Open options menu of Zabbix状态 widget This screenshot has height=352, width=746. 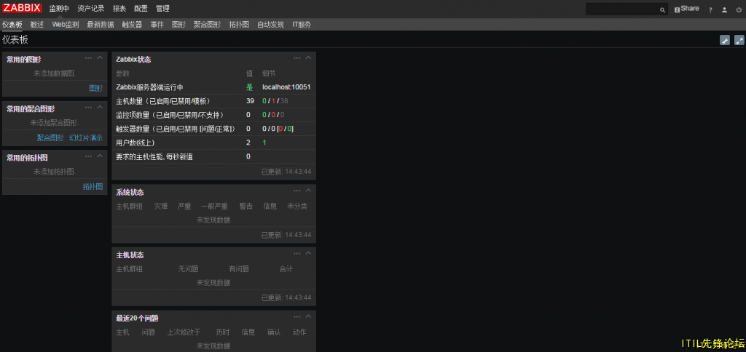click(297, 58)
